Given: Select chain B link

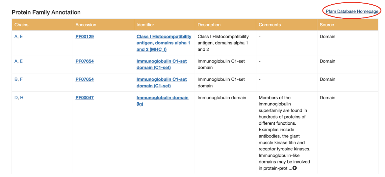Looking at the screenshot, I should pyautogui.click(x=16, y=79).
